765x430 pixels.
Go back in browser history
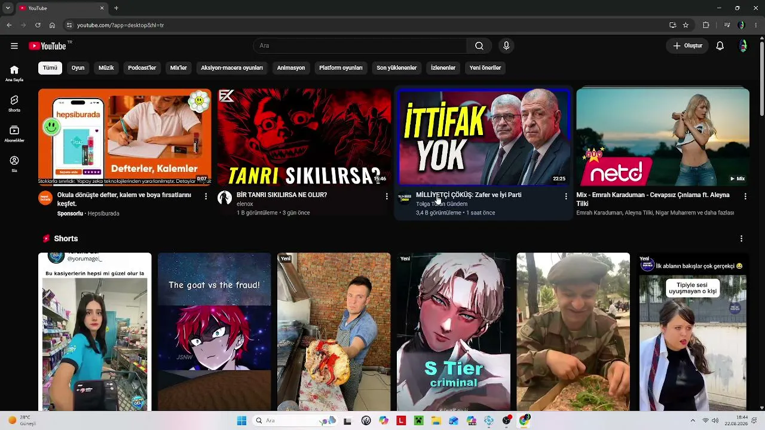pyautogui.click(x=9, y=25)
